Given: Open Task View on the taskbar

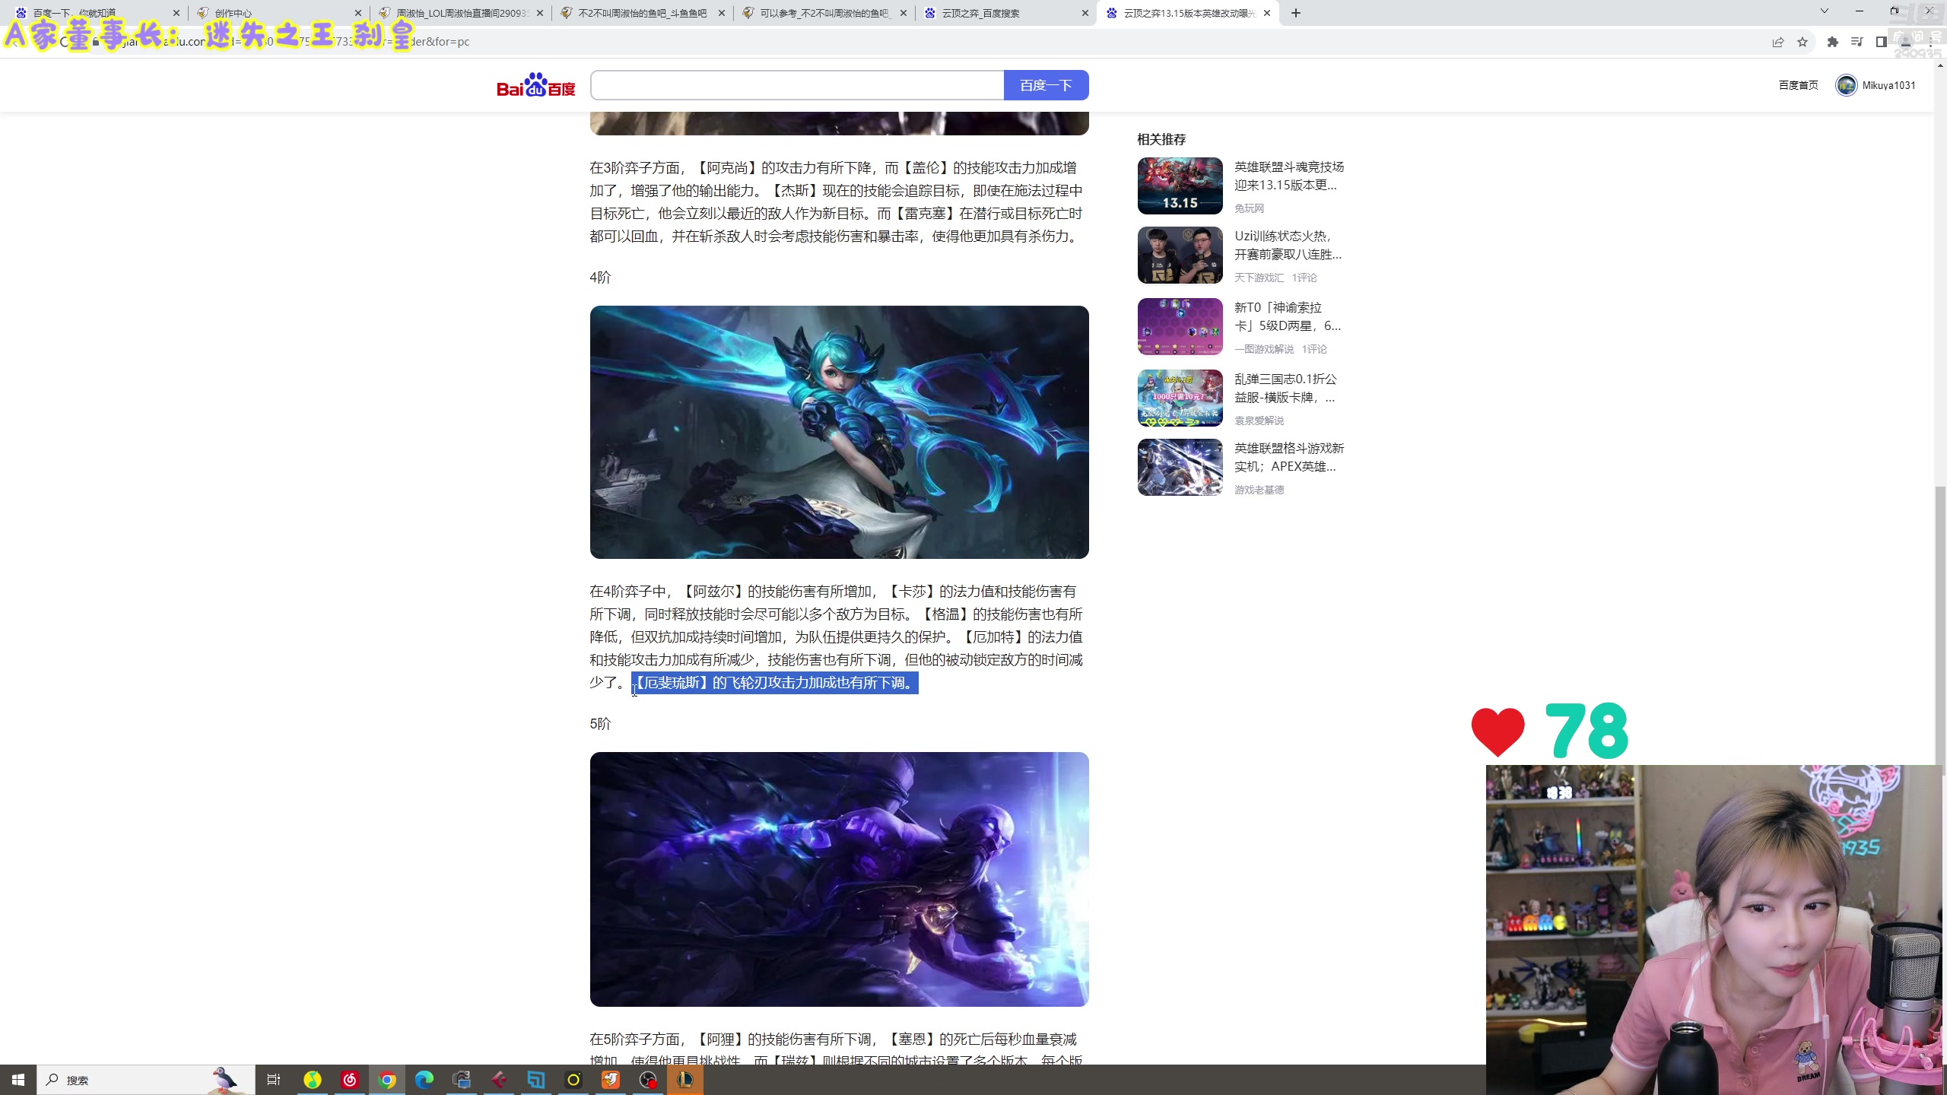Looking at the screenshot, I should coord(274,1080).
